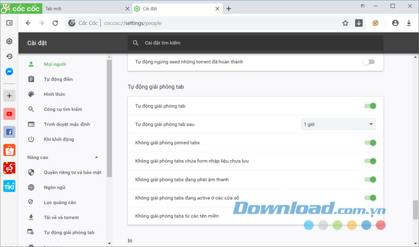Click the settings menu scrollbar thumb
This screenshot has width=419, height=247.
click(x=109, y=118)
